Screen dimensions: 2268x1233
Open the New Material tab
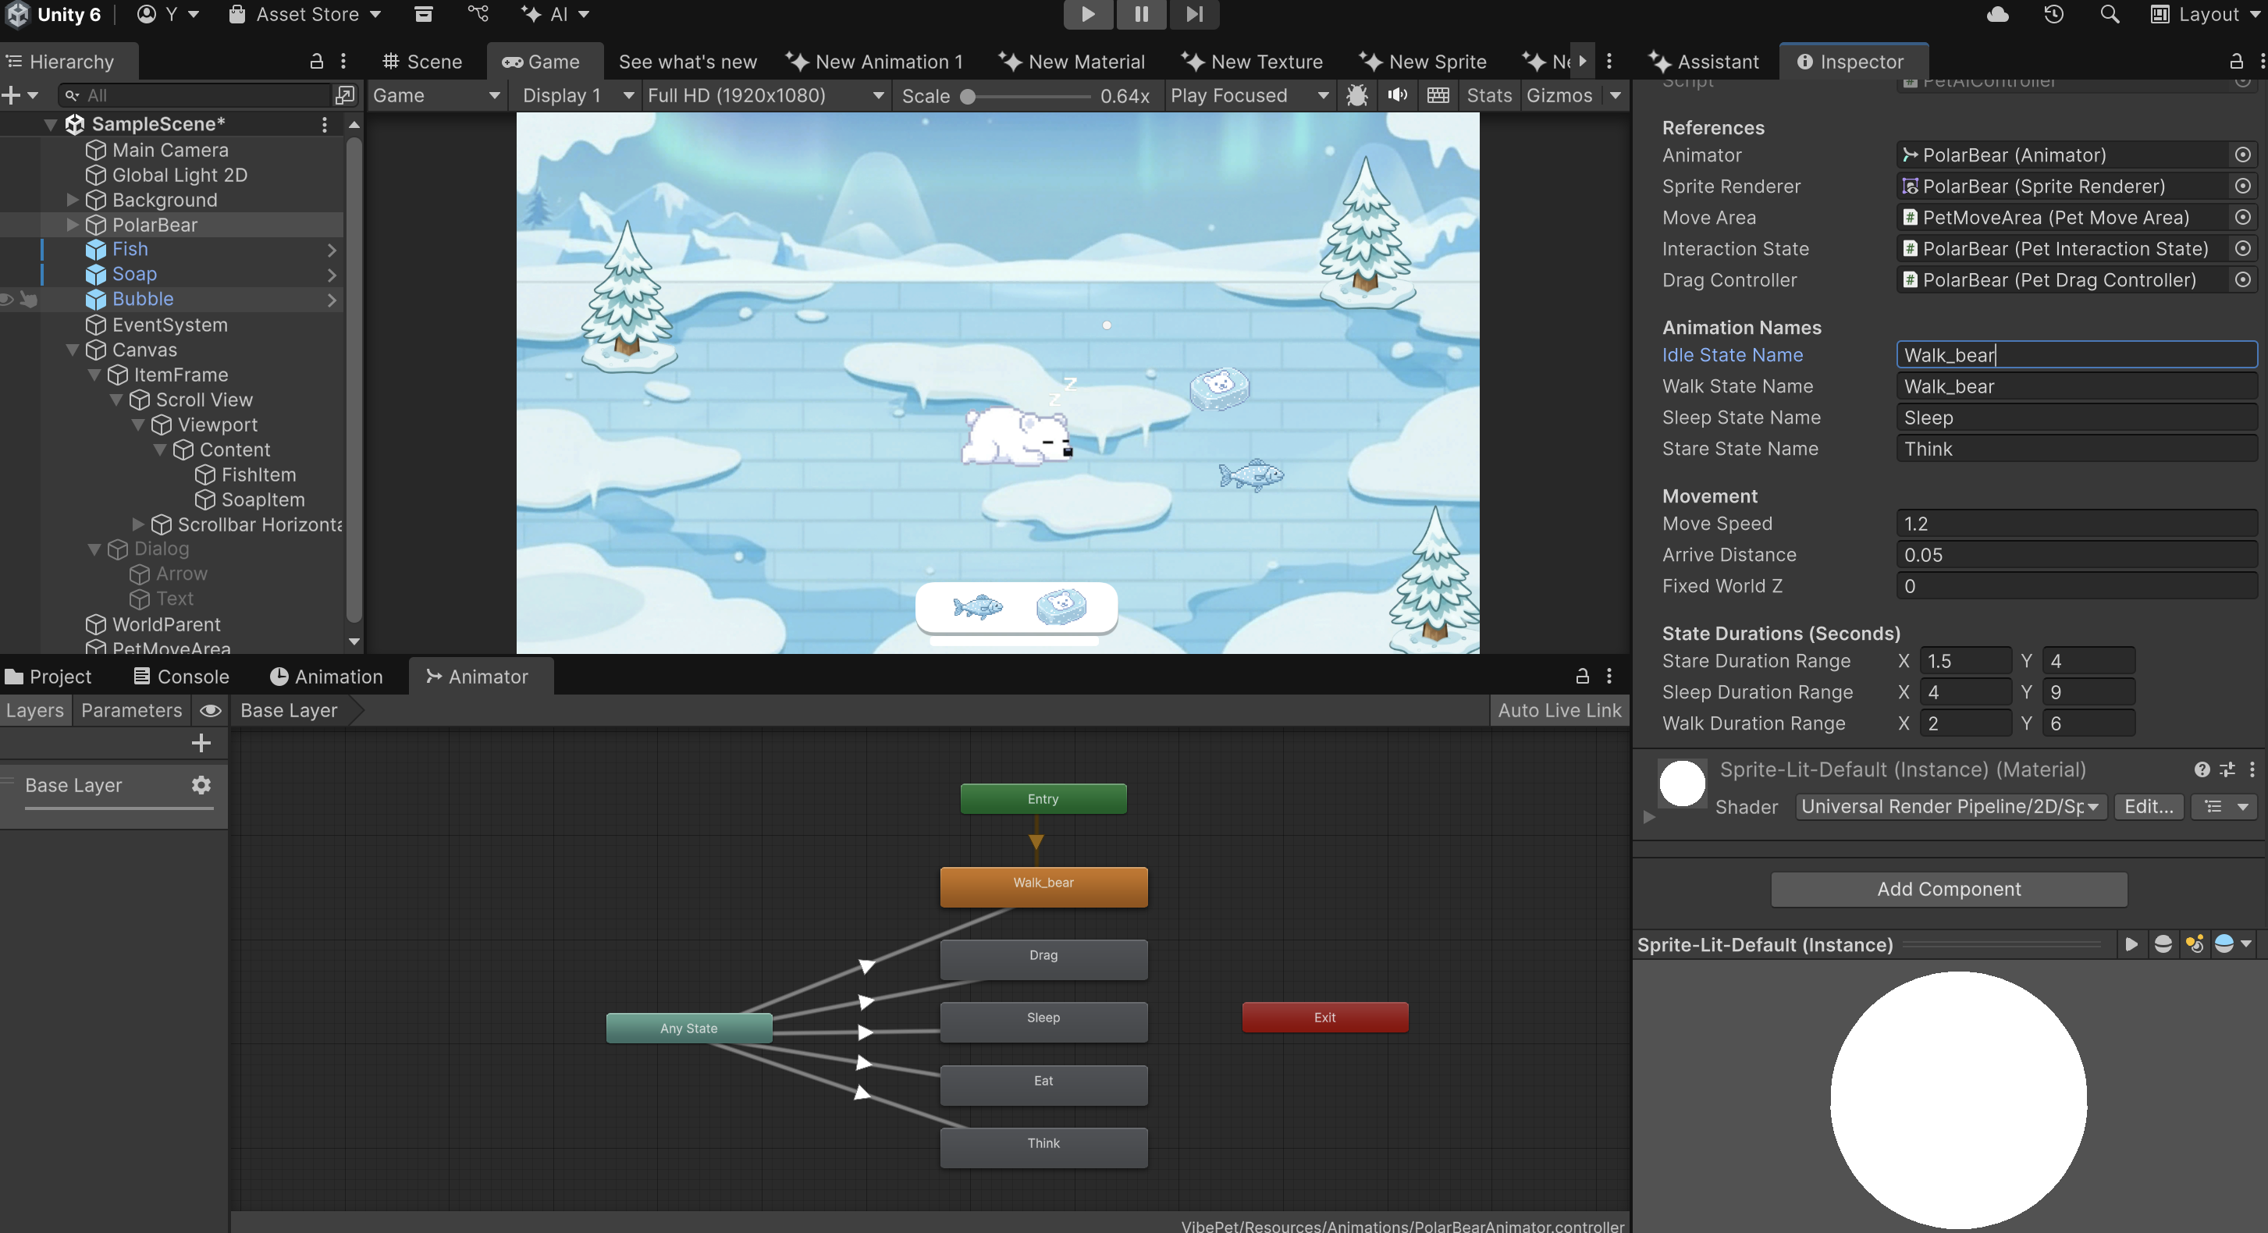pos(1071,62)
